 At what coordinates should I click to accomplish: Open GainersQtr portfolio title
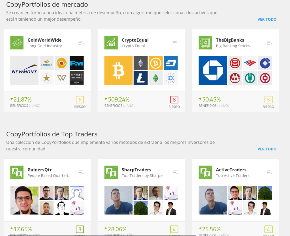(40, 170)
